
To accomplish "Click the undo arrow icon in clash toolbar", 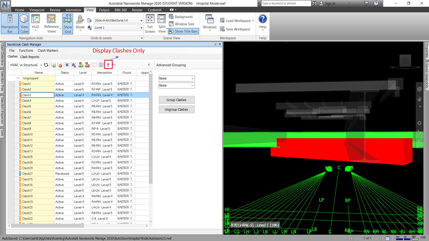I will [x=114, y=65].
